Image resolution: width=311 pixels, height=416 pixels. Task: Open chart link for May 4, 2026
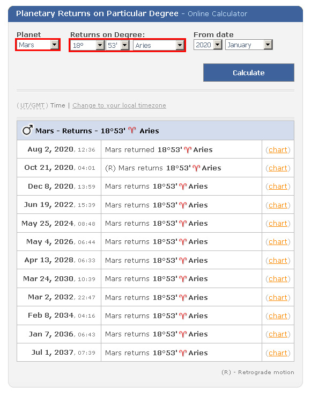(278, 242)
